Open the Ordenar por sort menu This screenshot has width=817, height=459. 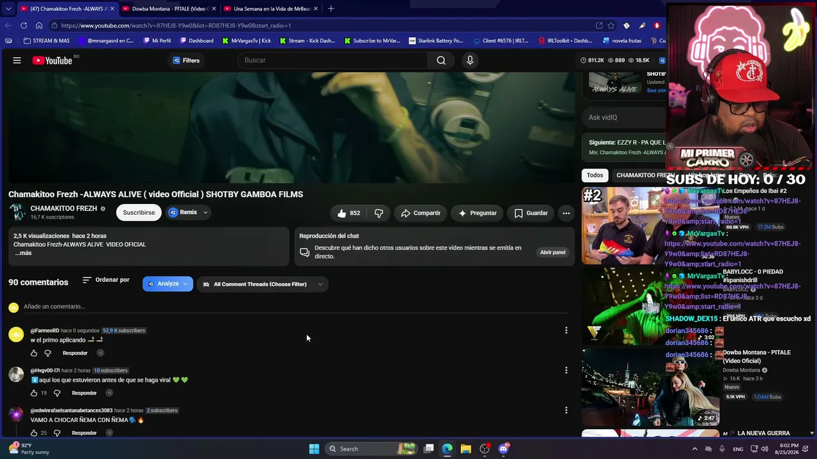tap(106, 280)
